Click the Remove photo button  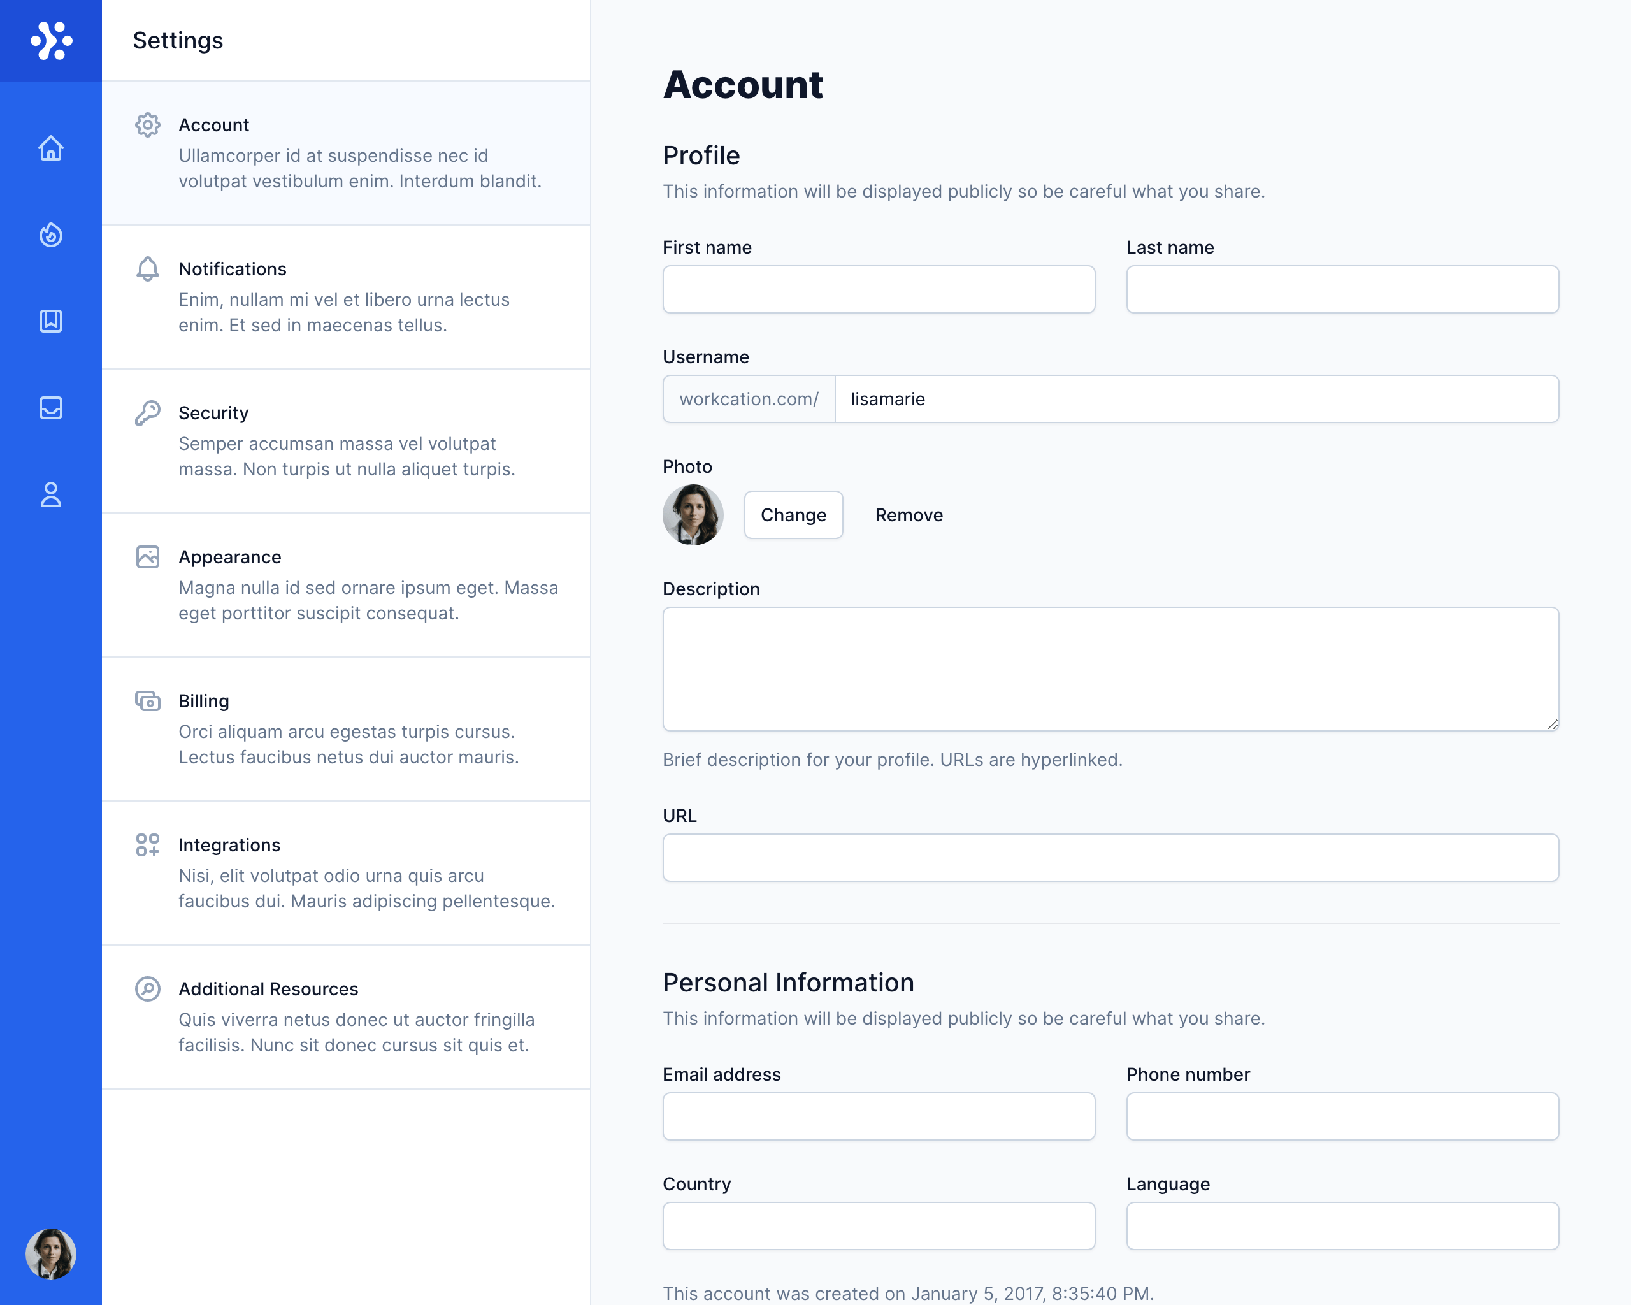909,516
